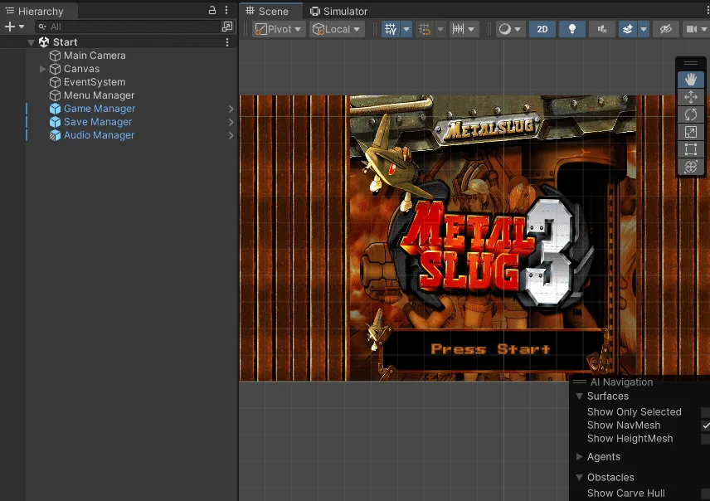The width and height of the screenshot is (710, 501).
Task: Toggle hidden objects visibility eye icon
Action: point(665,29)
